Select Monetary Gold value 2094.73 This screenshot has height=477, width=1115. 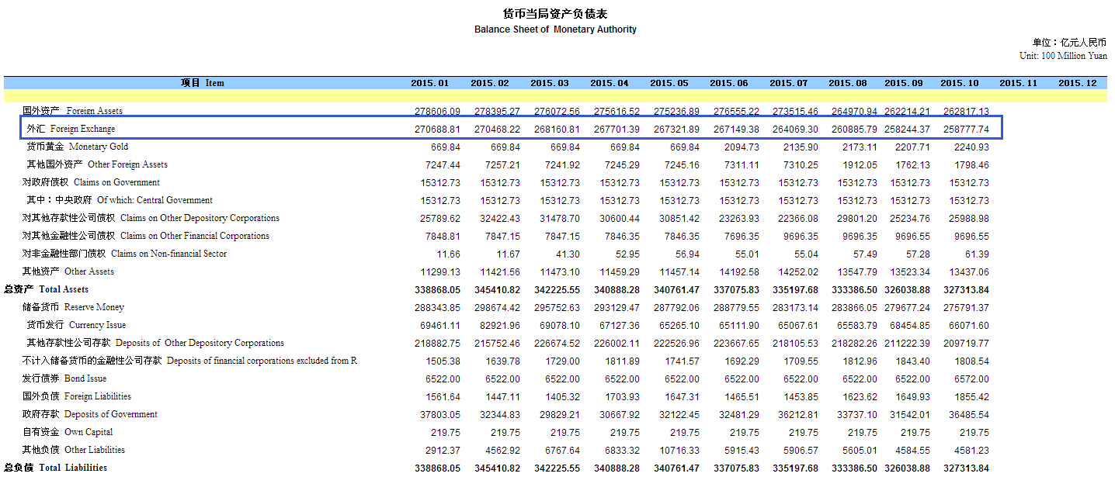(x=742, y=147)
